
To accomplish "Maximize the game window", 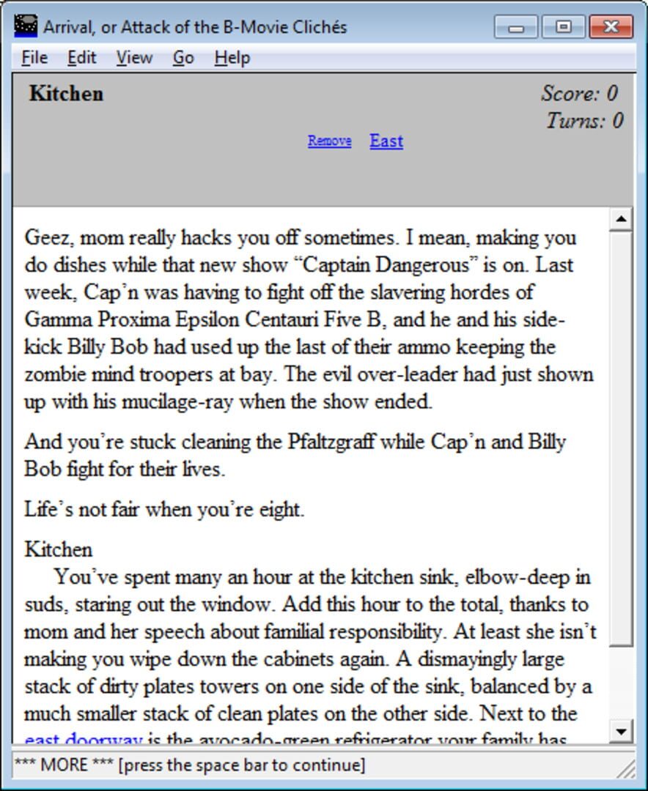I will (563, 26).
